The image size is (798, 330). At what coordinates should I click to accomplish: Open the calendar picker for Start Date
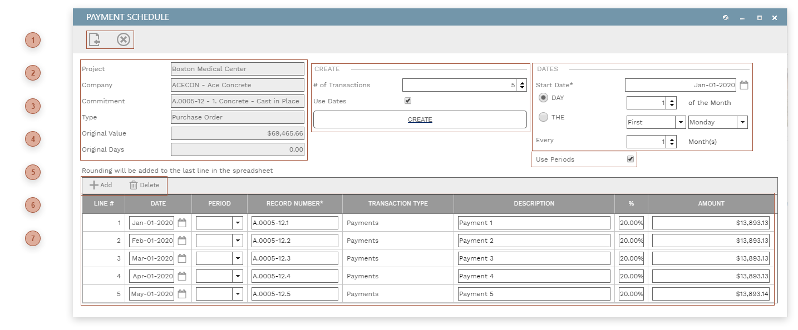point(743,84)
